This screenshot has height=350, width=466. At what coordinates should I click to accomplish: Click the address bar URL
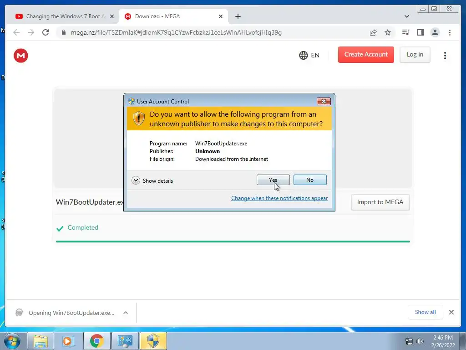pyautogui.click(x=176, y=32)
